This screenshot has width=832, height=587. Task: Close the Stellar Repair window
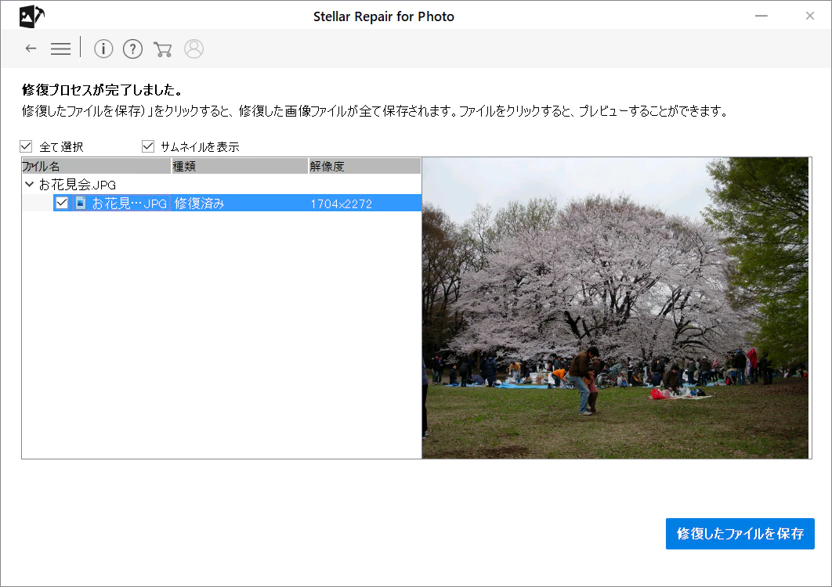(810, 16)
